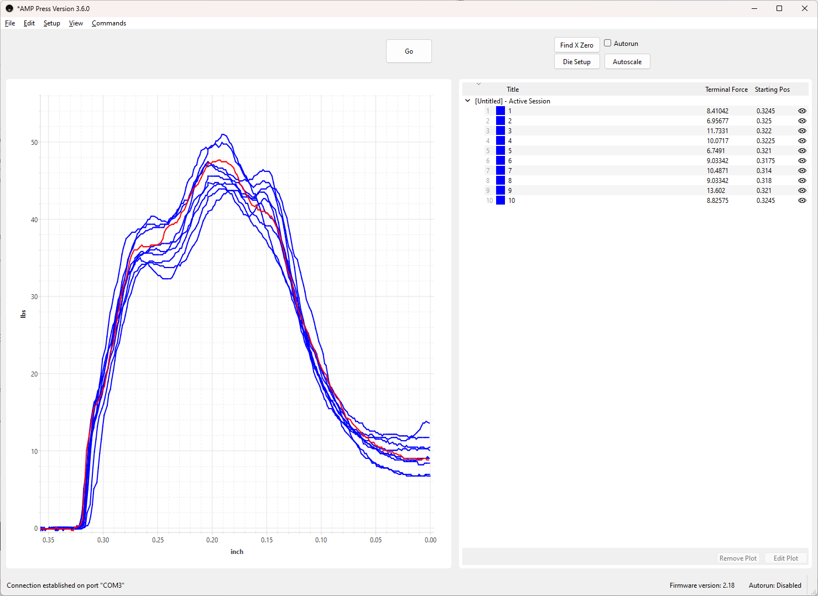Image resolution: width=818 pixels, height=596 pixels.
Task: Open the View menu
Action: pos(76,23)
